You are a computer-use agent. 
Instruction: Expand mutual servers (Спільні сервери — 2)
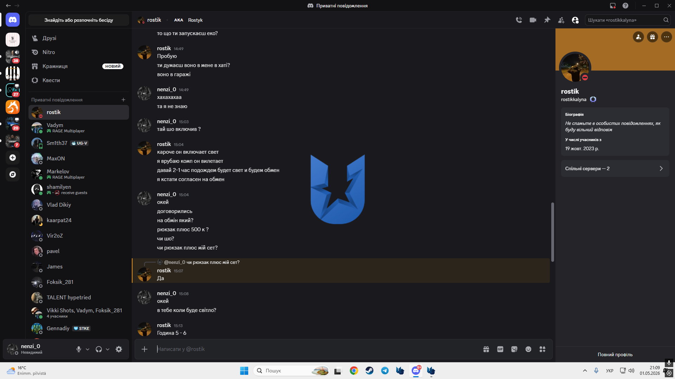click(x=615, y=169)
